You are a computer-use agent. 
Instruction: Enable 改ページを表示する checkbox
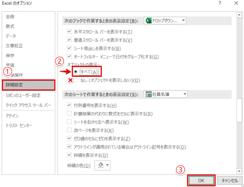69,130
